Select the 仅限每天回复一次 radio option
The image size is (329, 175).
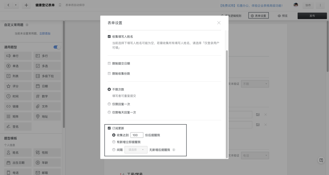tap(109, 112)
